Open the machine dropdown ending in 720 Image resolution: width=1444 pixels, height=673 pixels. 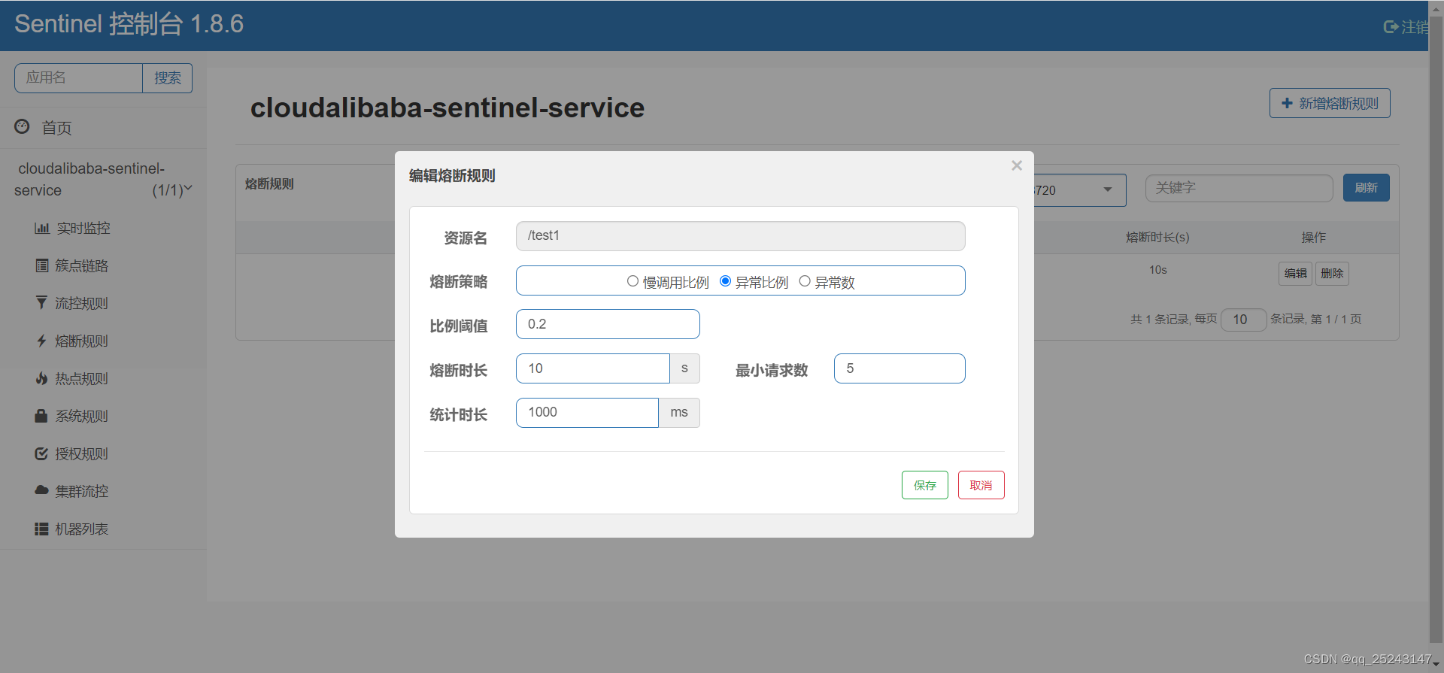[1079, 189]
